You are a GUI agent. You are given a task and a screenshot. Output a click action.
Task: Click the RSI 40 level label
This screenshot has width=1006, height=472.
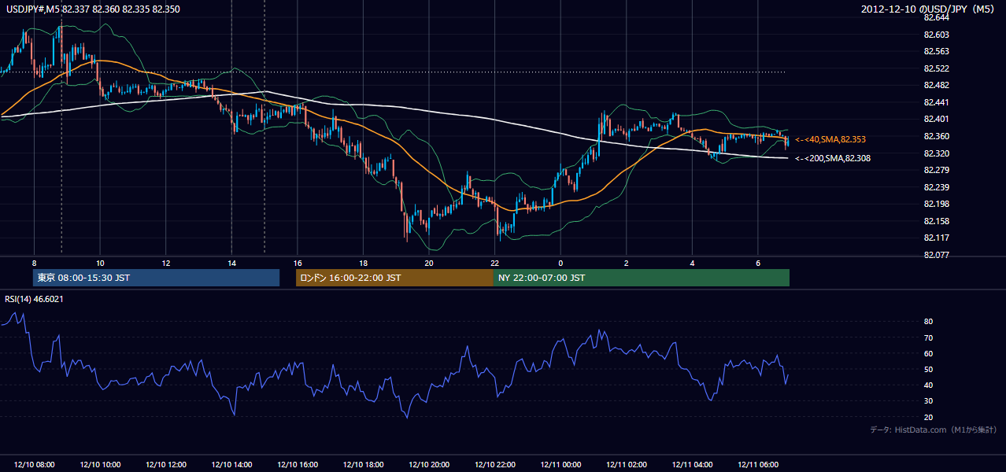pyautogui.click(x=928, y=385)
